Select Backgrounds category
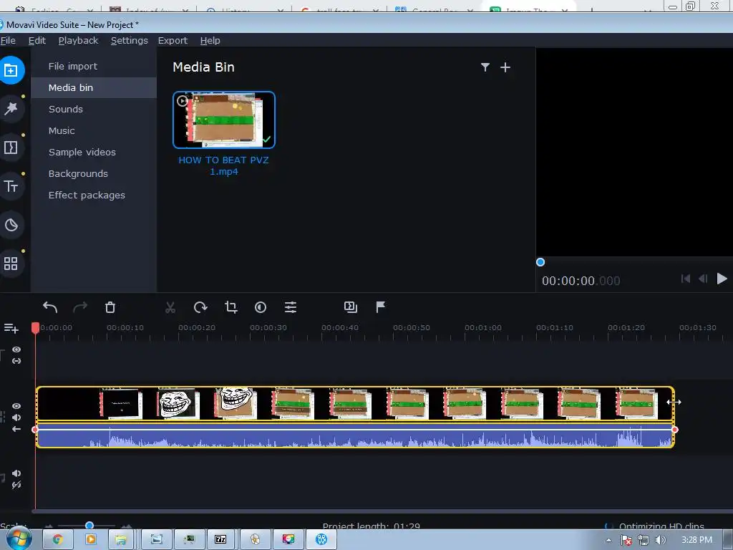 click(94, 174)
